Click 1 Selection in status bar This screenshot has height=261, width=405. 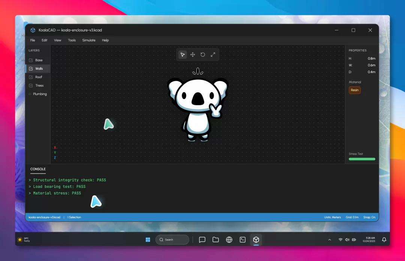coord(74,217)
